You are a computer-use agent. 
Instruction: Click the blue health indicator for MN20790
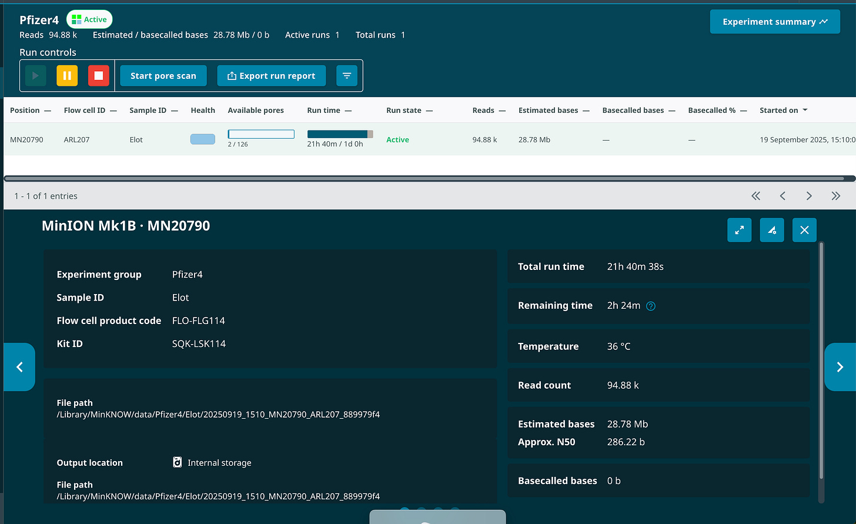pos(203,139)
